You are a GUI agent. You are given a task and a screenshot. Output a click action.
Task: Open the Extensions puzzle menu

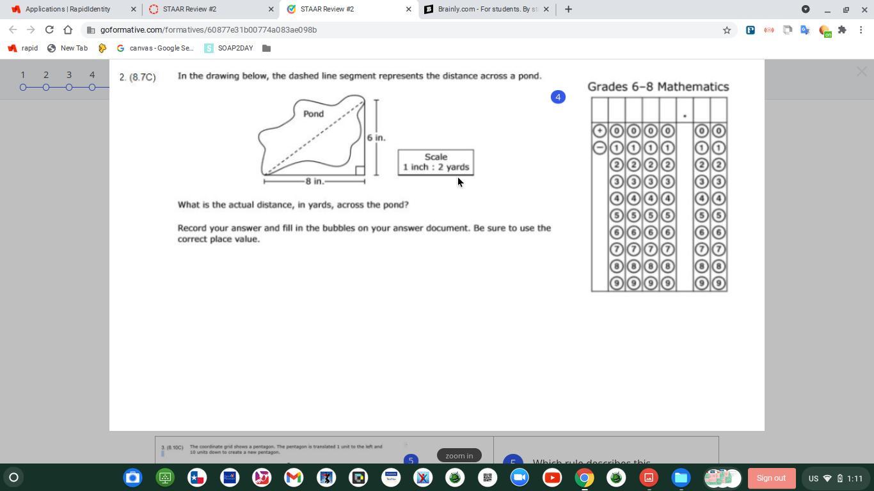(x=842, y=30)
